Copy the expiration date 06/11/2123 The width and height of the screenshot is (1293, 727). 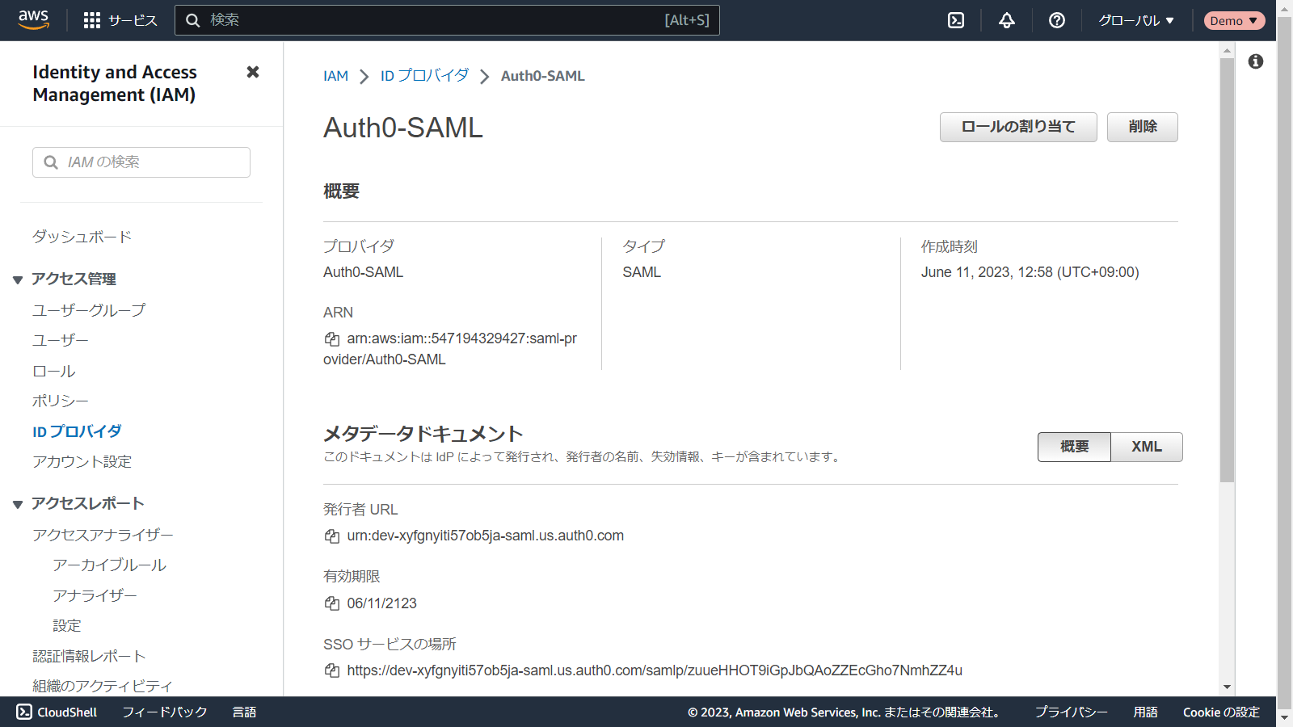(x=331, y=603)
